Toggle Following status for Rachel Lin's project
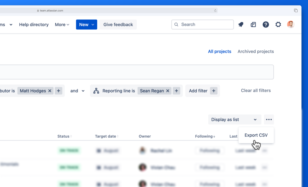 pyautogui.click(x=210, y=150)
